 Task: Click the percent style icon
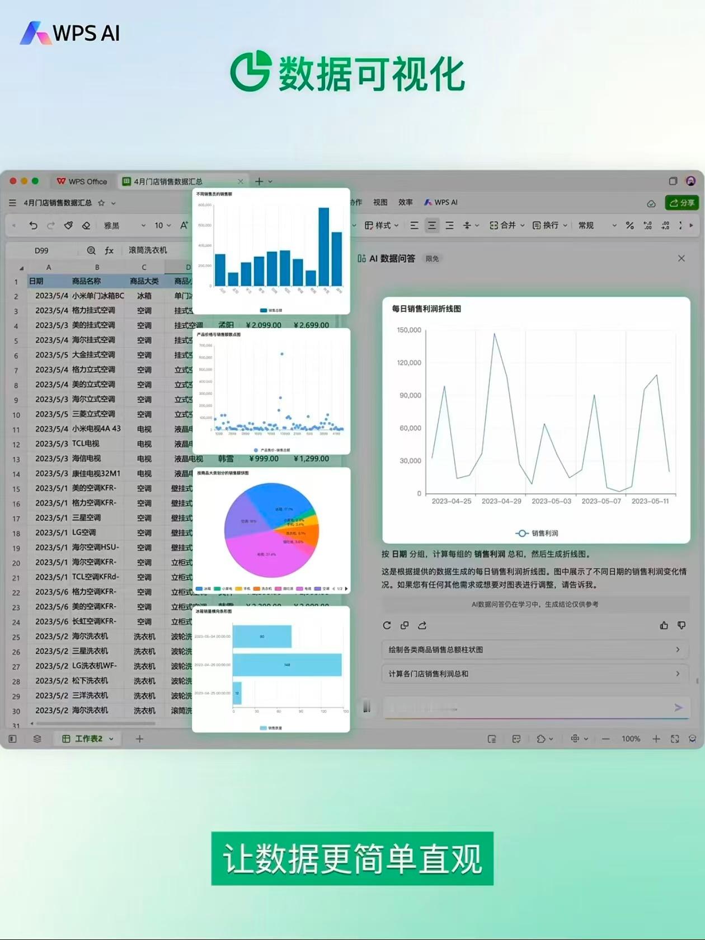(630, 225)
